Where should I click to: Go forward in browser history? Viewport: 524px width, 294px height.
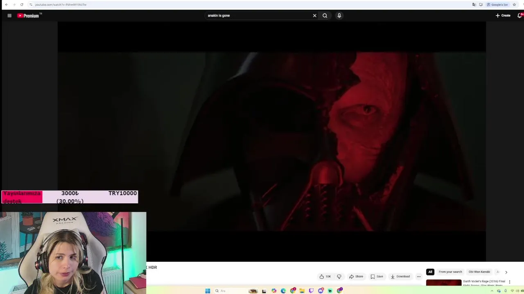click(14, 4)
